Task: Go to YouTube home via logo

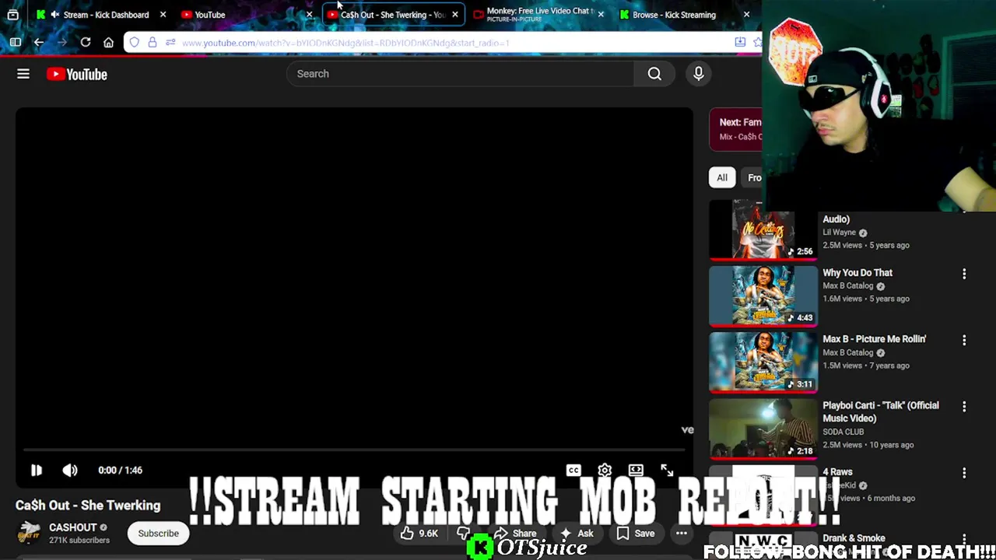Action: [x=76, y=74]
